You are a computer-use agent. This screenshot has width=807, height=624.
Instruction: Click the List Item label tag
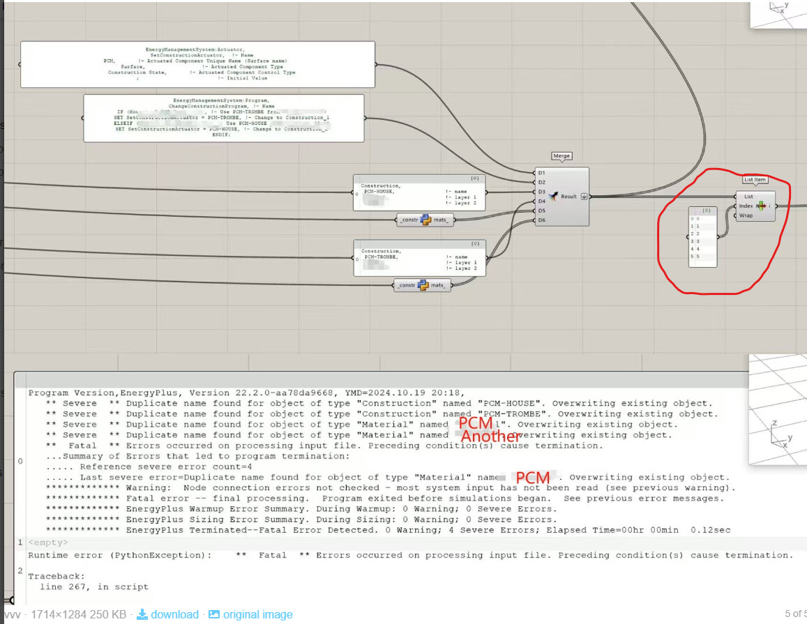point(755,180)
